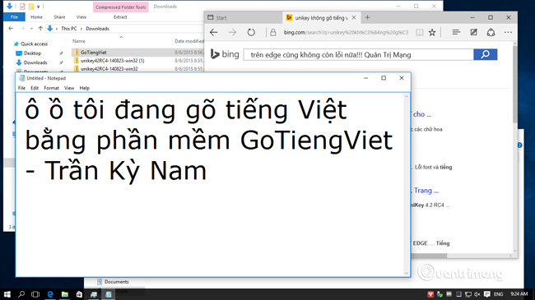The width and height of the screenshot is (535, 300).
Task: Open Explorer View ribbon tab
Action: click(x=81, y=17)
